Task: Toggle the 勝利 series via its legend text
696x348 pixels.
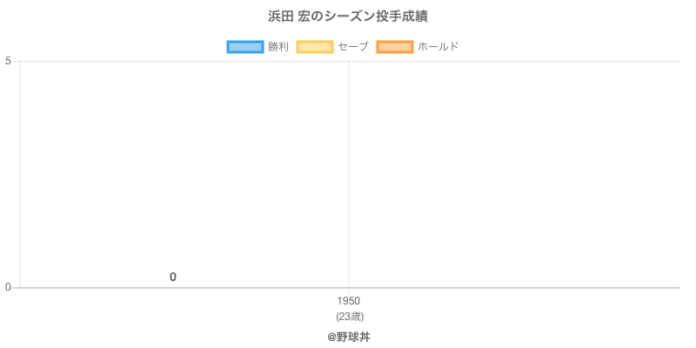Action: coord(278,47)
